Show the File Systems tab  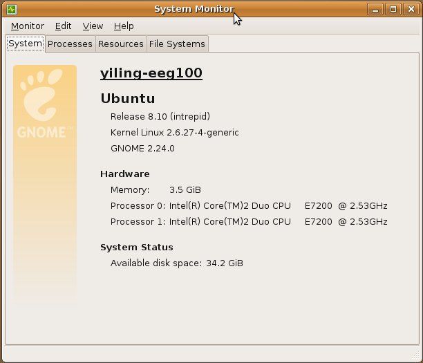[177, 44]
